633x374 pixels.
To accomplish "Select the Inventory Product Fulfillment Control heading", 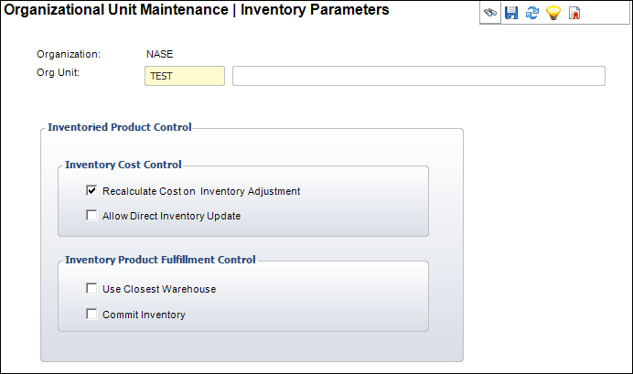I will click(160, 260).
